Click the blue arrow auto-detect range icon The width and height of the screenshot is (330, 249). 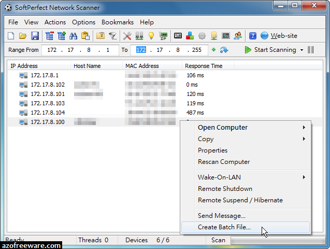click(224, 50)
